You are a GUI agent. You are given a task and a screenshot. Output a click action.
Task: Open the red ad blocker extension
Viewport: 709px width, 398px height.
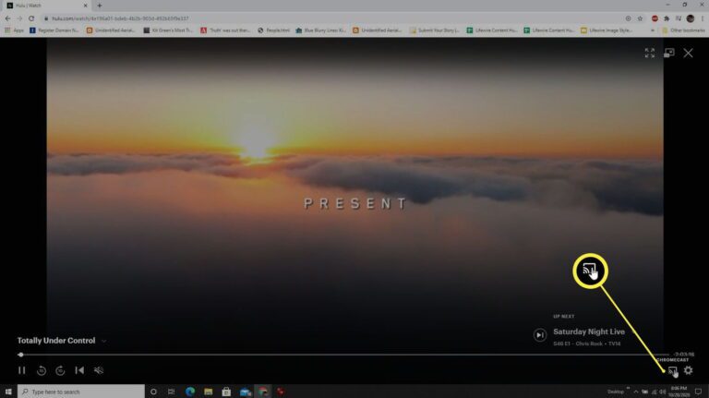click(655, 18)
